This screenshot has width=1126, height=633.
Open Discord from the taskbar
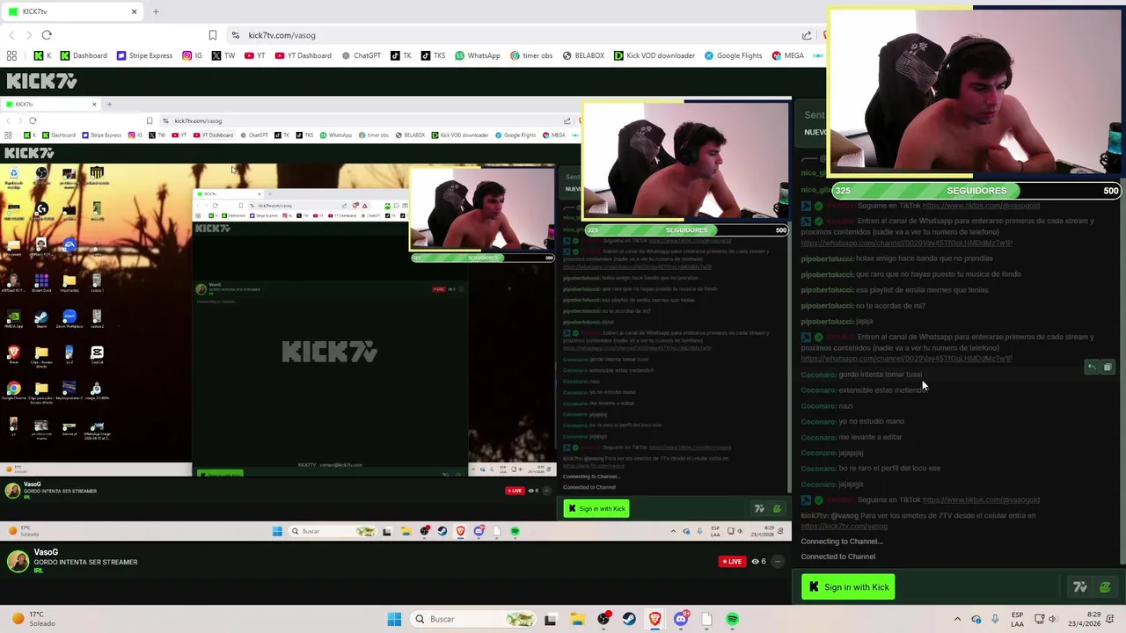681,619
